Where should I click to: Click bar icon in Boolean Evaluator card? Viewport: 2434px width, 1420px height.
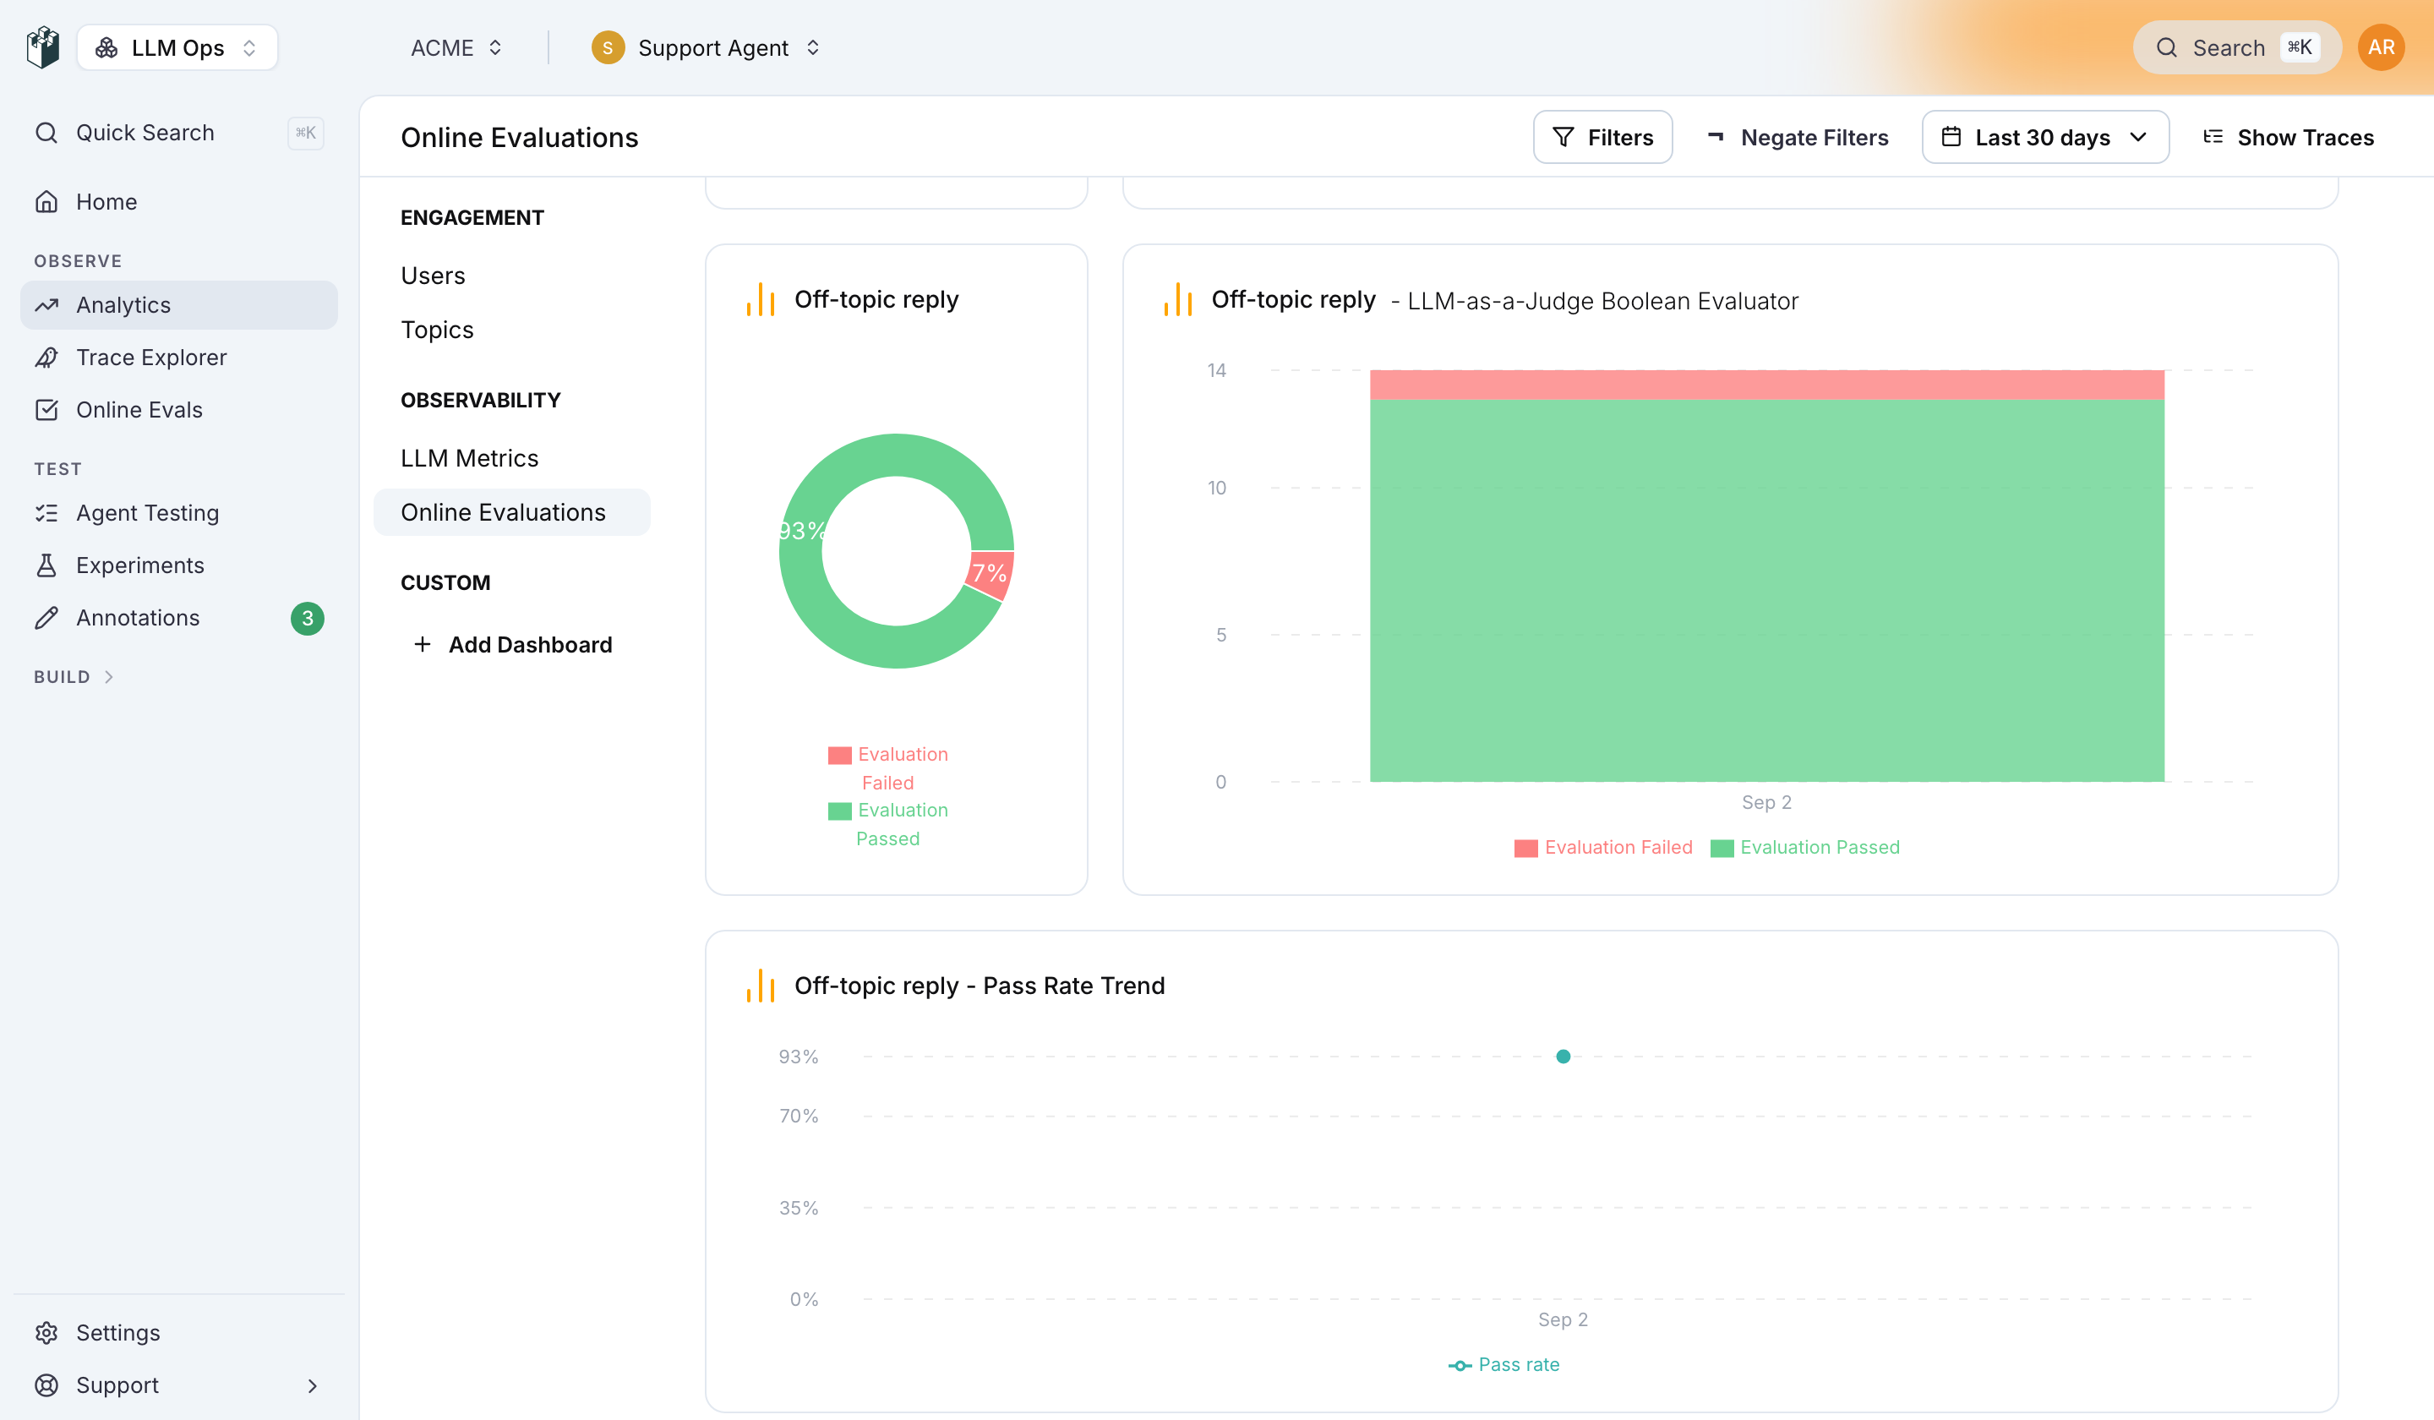(1177, 299)
